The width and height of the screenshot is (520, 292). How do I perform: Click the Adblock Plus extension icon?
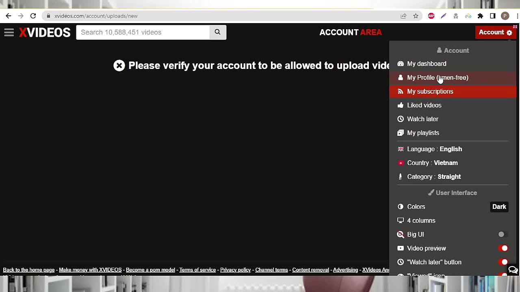(x=431, y=16)
